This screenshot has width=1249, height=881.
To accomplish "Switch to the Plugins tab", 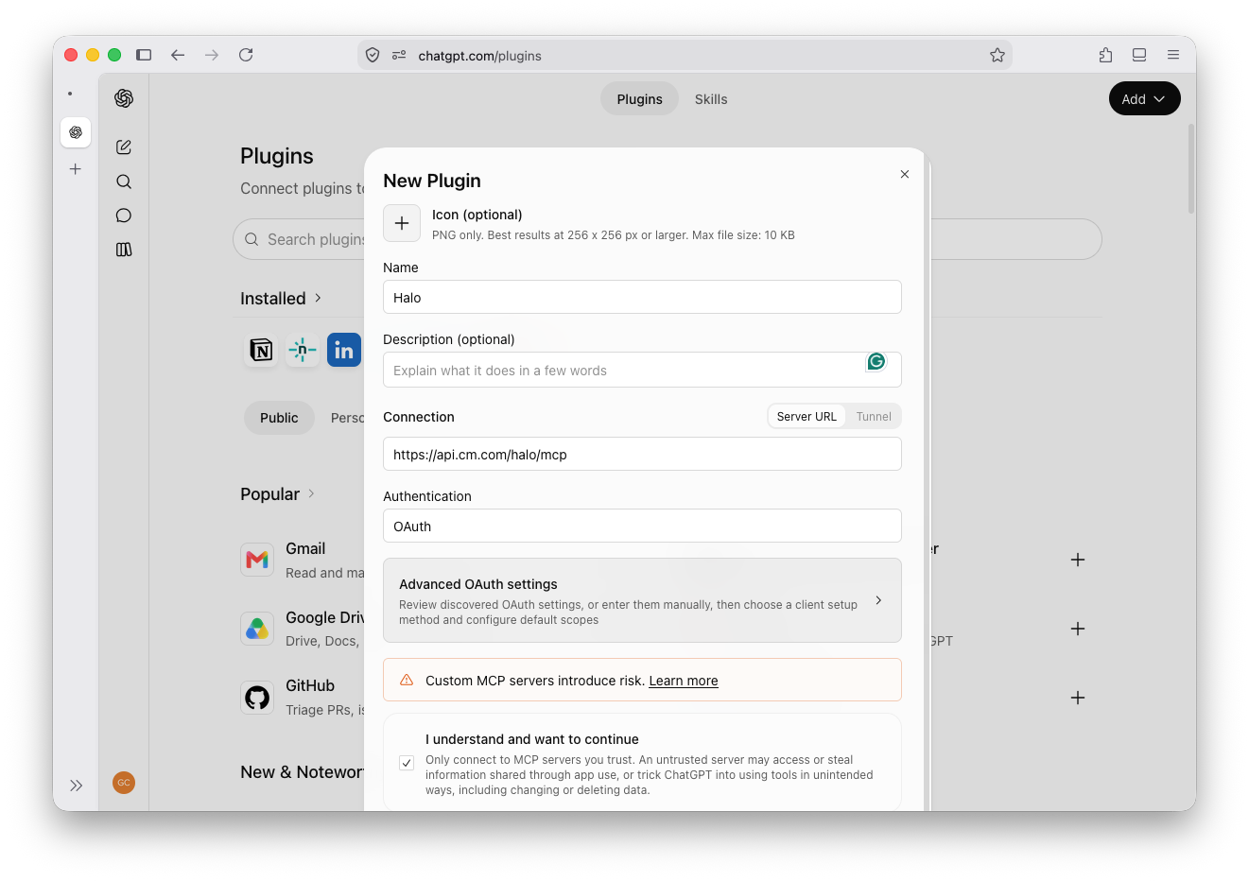I will (x=639, y=98).
